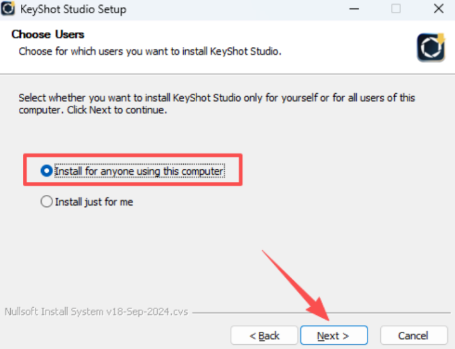Proceed by pressing the Next button
Screen dimensions: 455x349
pyautogui.click(x=333, y=335)
